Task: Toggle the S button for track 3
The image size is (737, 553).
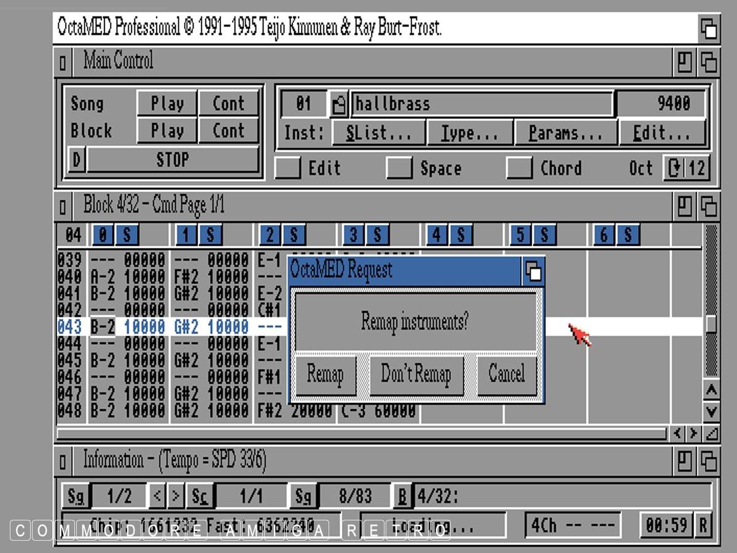Action: click(x=377, y=235)
